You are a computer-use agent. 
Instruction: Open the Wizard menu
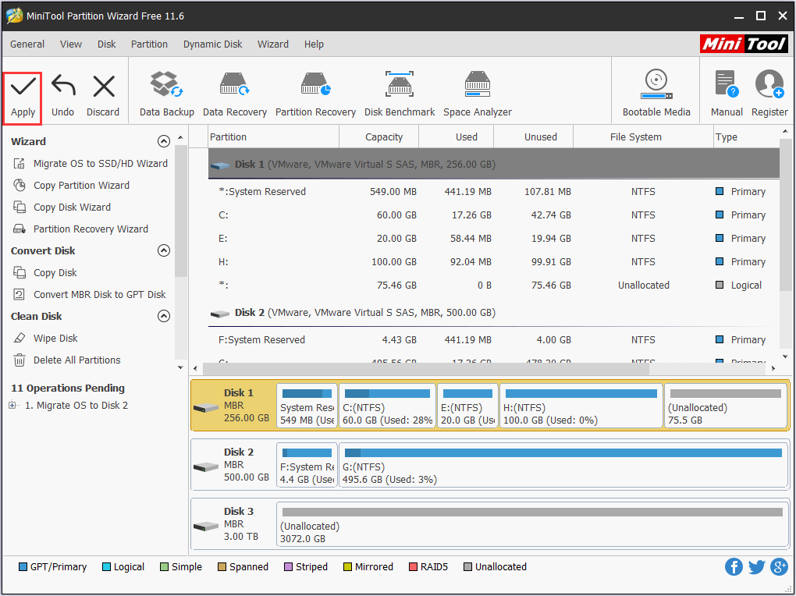tap(272, 44)
